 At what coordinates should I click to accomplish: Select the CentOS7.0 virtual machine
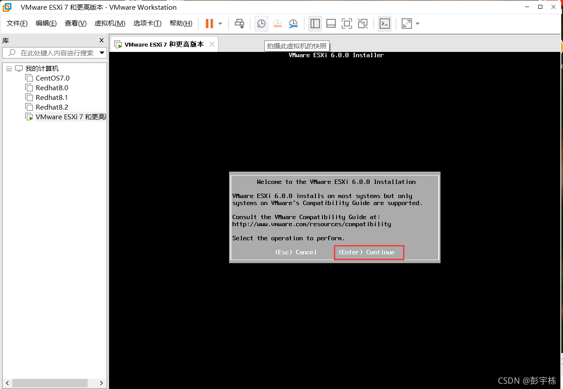coord(52,78)
